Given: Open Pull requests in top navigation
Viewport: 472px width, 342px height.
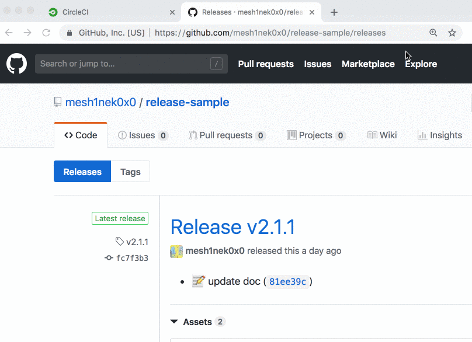Looking at the screenshot, I should click(x=266, y=64).
